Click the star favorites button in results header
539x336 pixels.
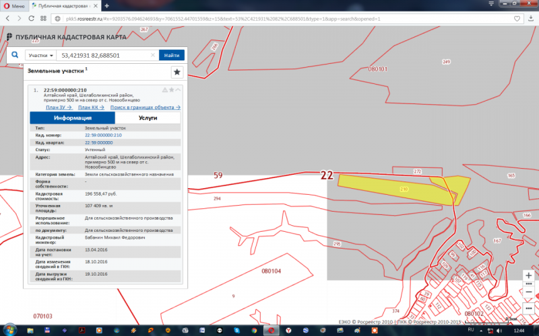177,72
